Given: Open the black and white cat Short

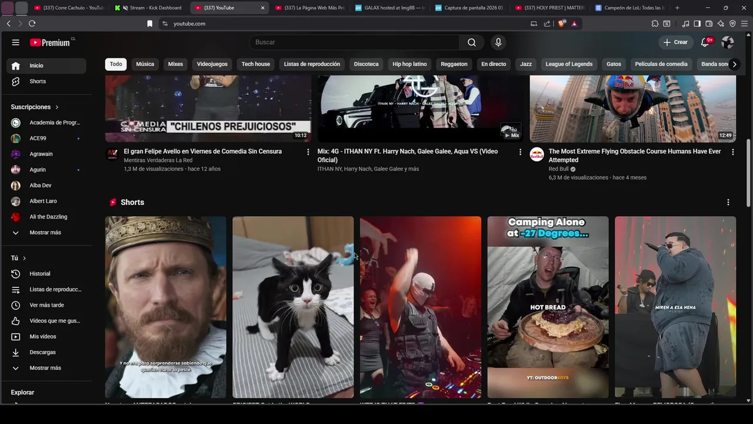Looking at the screenshot, I should (x=293, y=307).
